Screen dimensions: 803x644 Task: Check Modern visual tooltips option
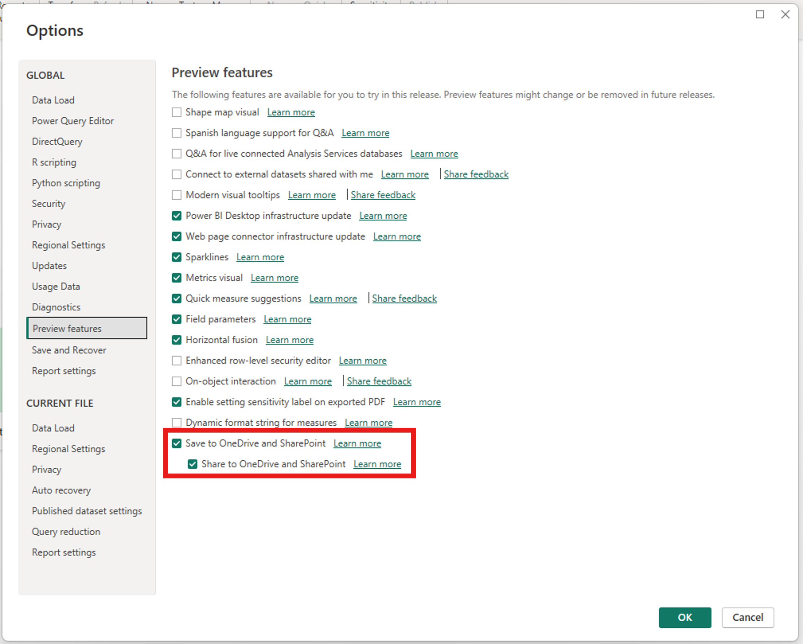[176, 195]
